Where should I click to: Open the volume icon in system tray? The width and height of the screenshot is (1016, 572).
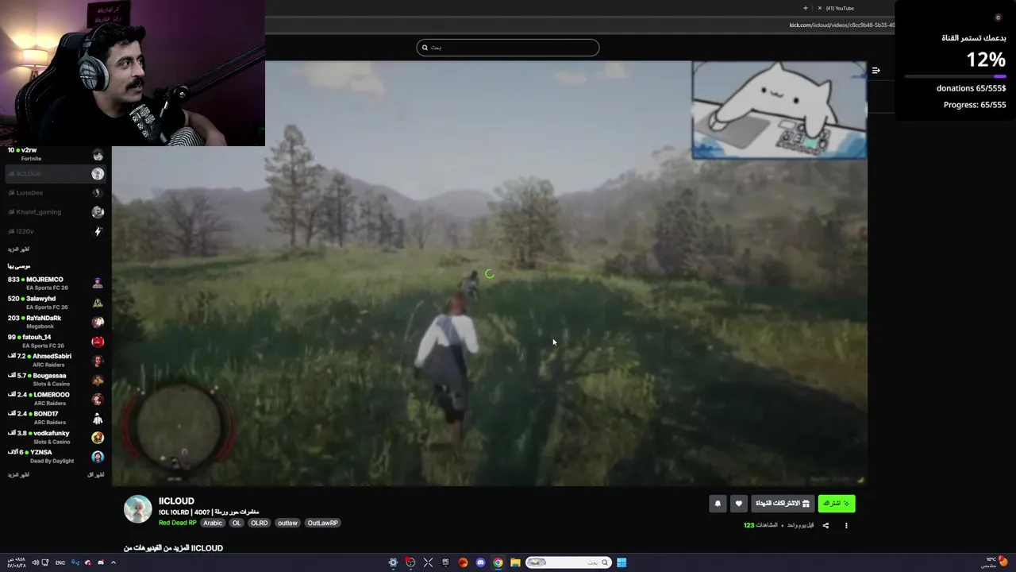coord(34,562)
